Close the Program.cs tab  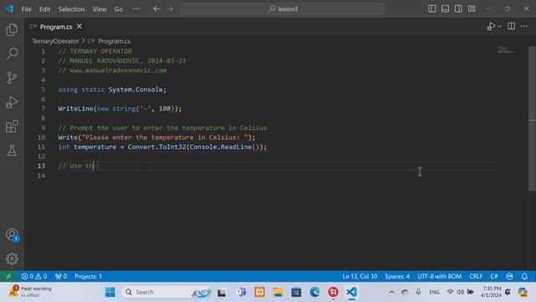coord(80,26)
